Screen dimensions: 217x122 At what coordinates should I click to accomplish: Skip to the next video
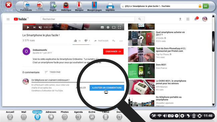(34, 27)
